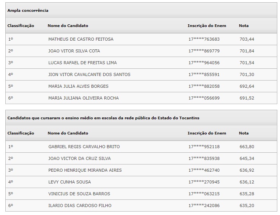This screenshot has width=280, height=215.
Task: Click the rede pública do Tocantins header
Action: click(141, 118)
